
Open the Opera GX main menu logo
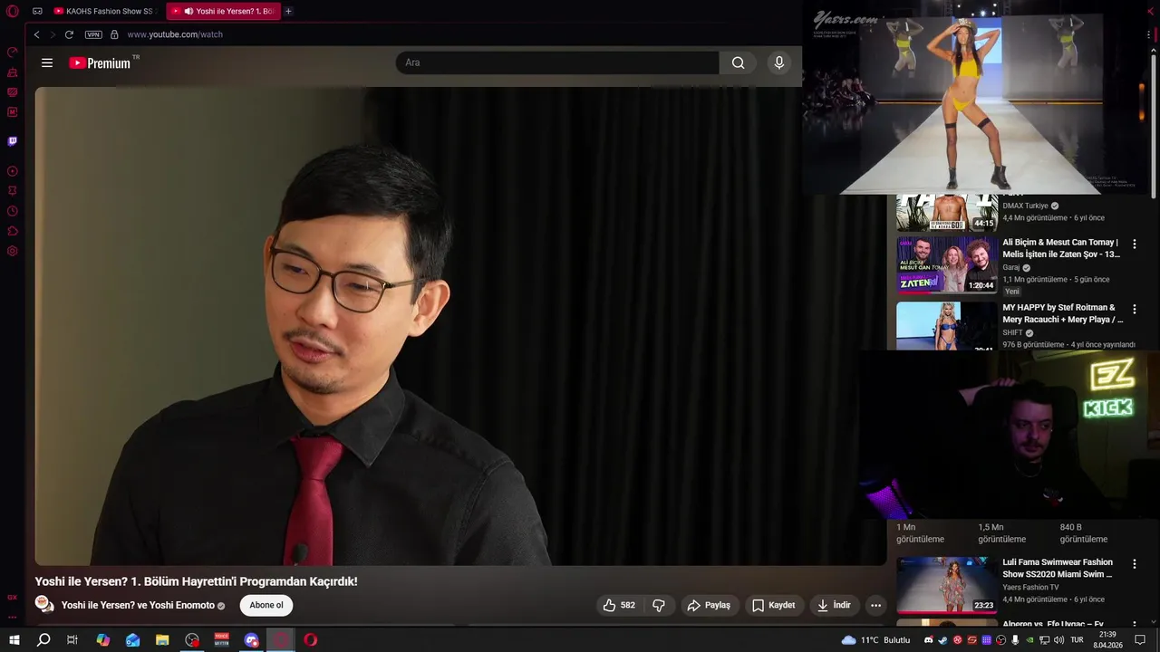point(13,12)
